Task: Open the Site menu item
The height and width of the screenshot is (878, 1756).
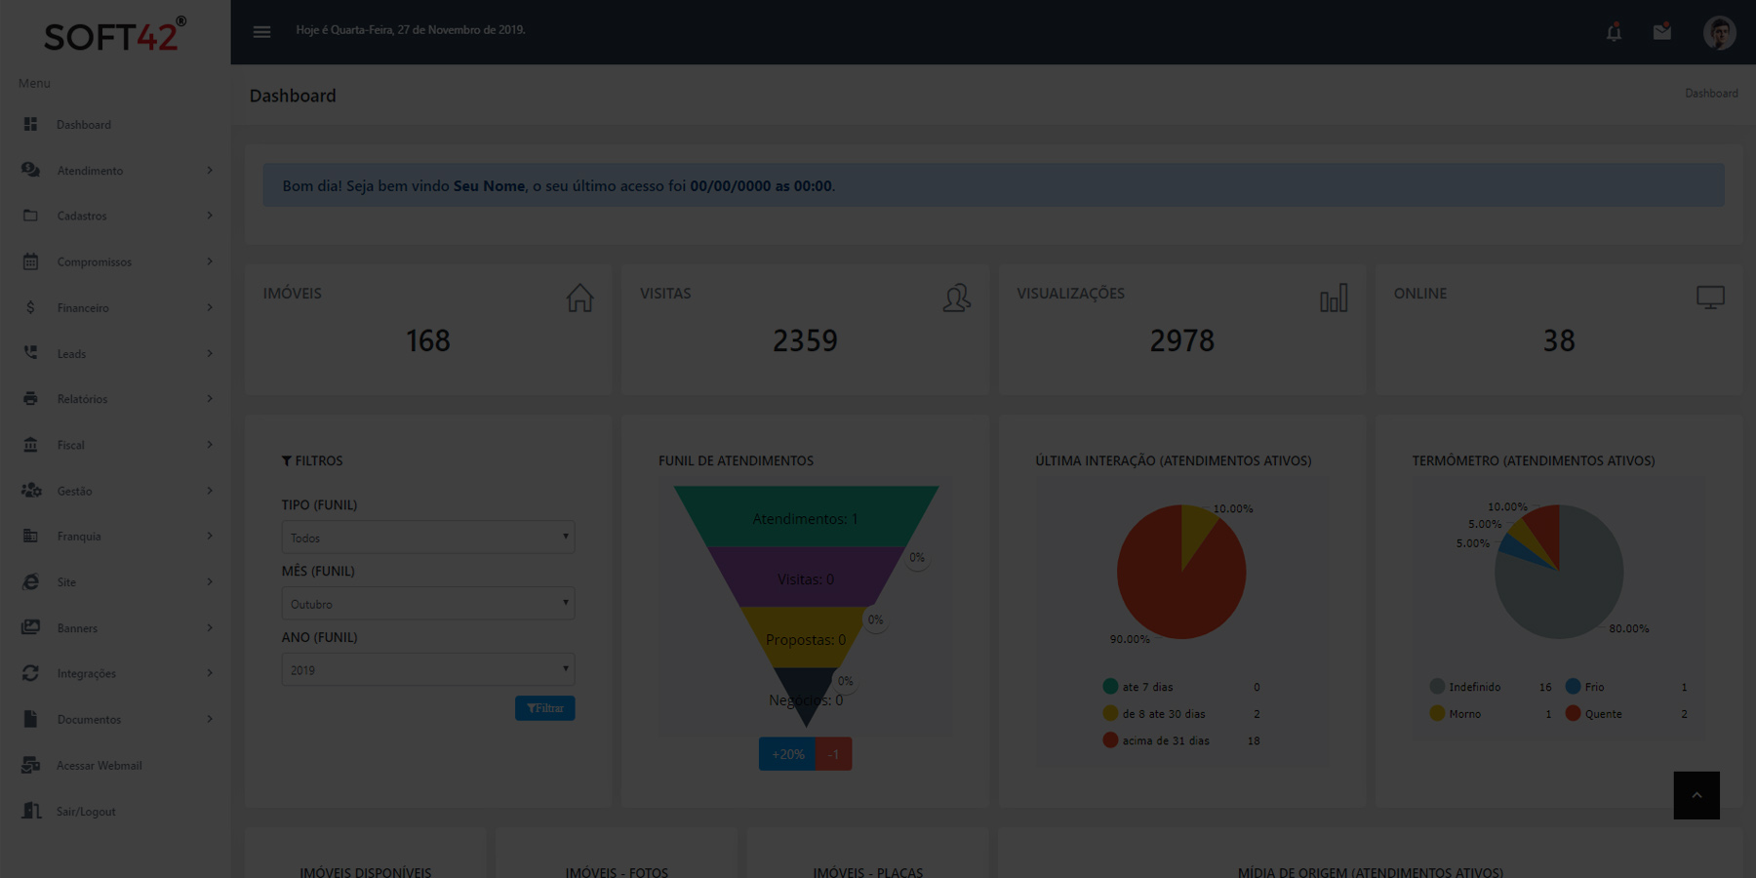Action: coord(115,581)
